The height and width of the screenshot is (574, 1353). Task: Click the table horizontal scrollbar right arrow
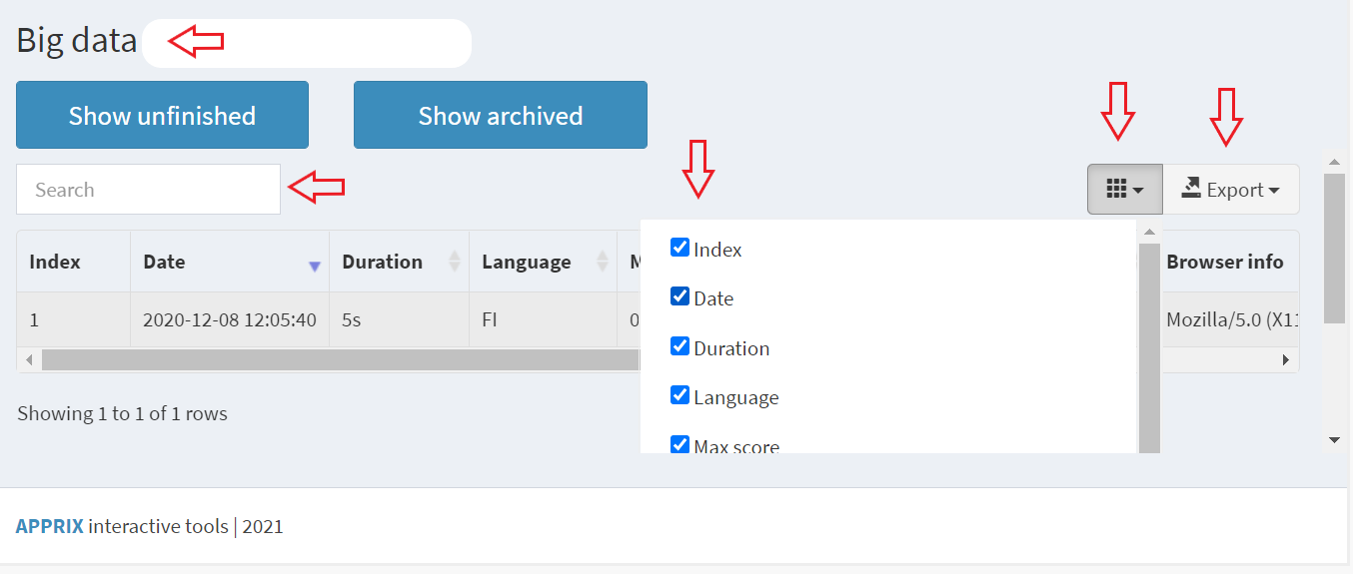pyautogui.click(x=1286, y=359)
